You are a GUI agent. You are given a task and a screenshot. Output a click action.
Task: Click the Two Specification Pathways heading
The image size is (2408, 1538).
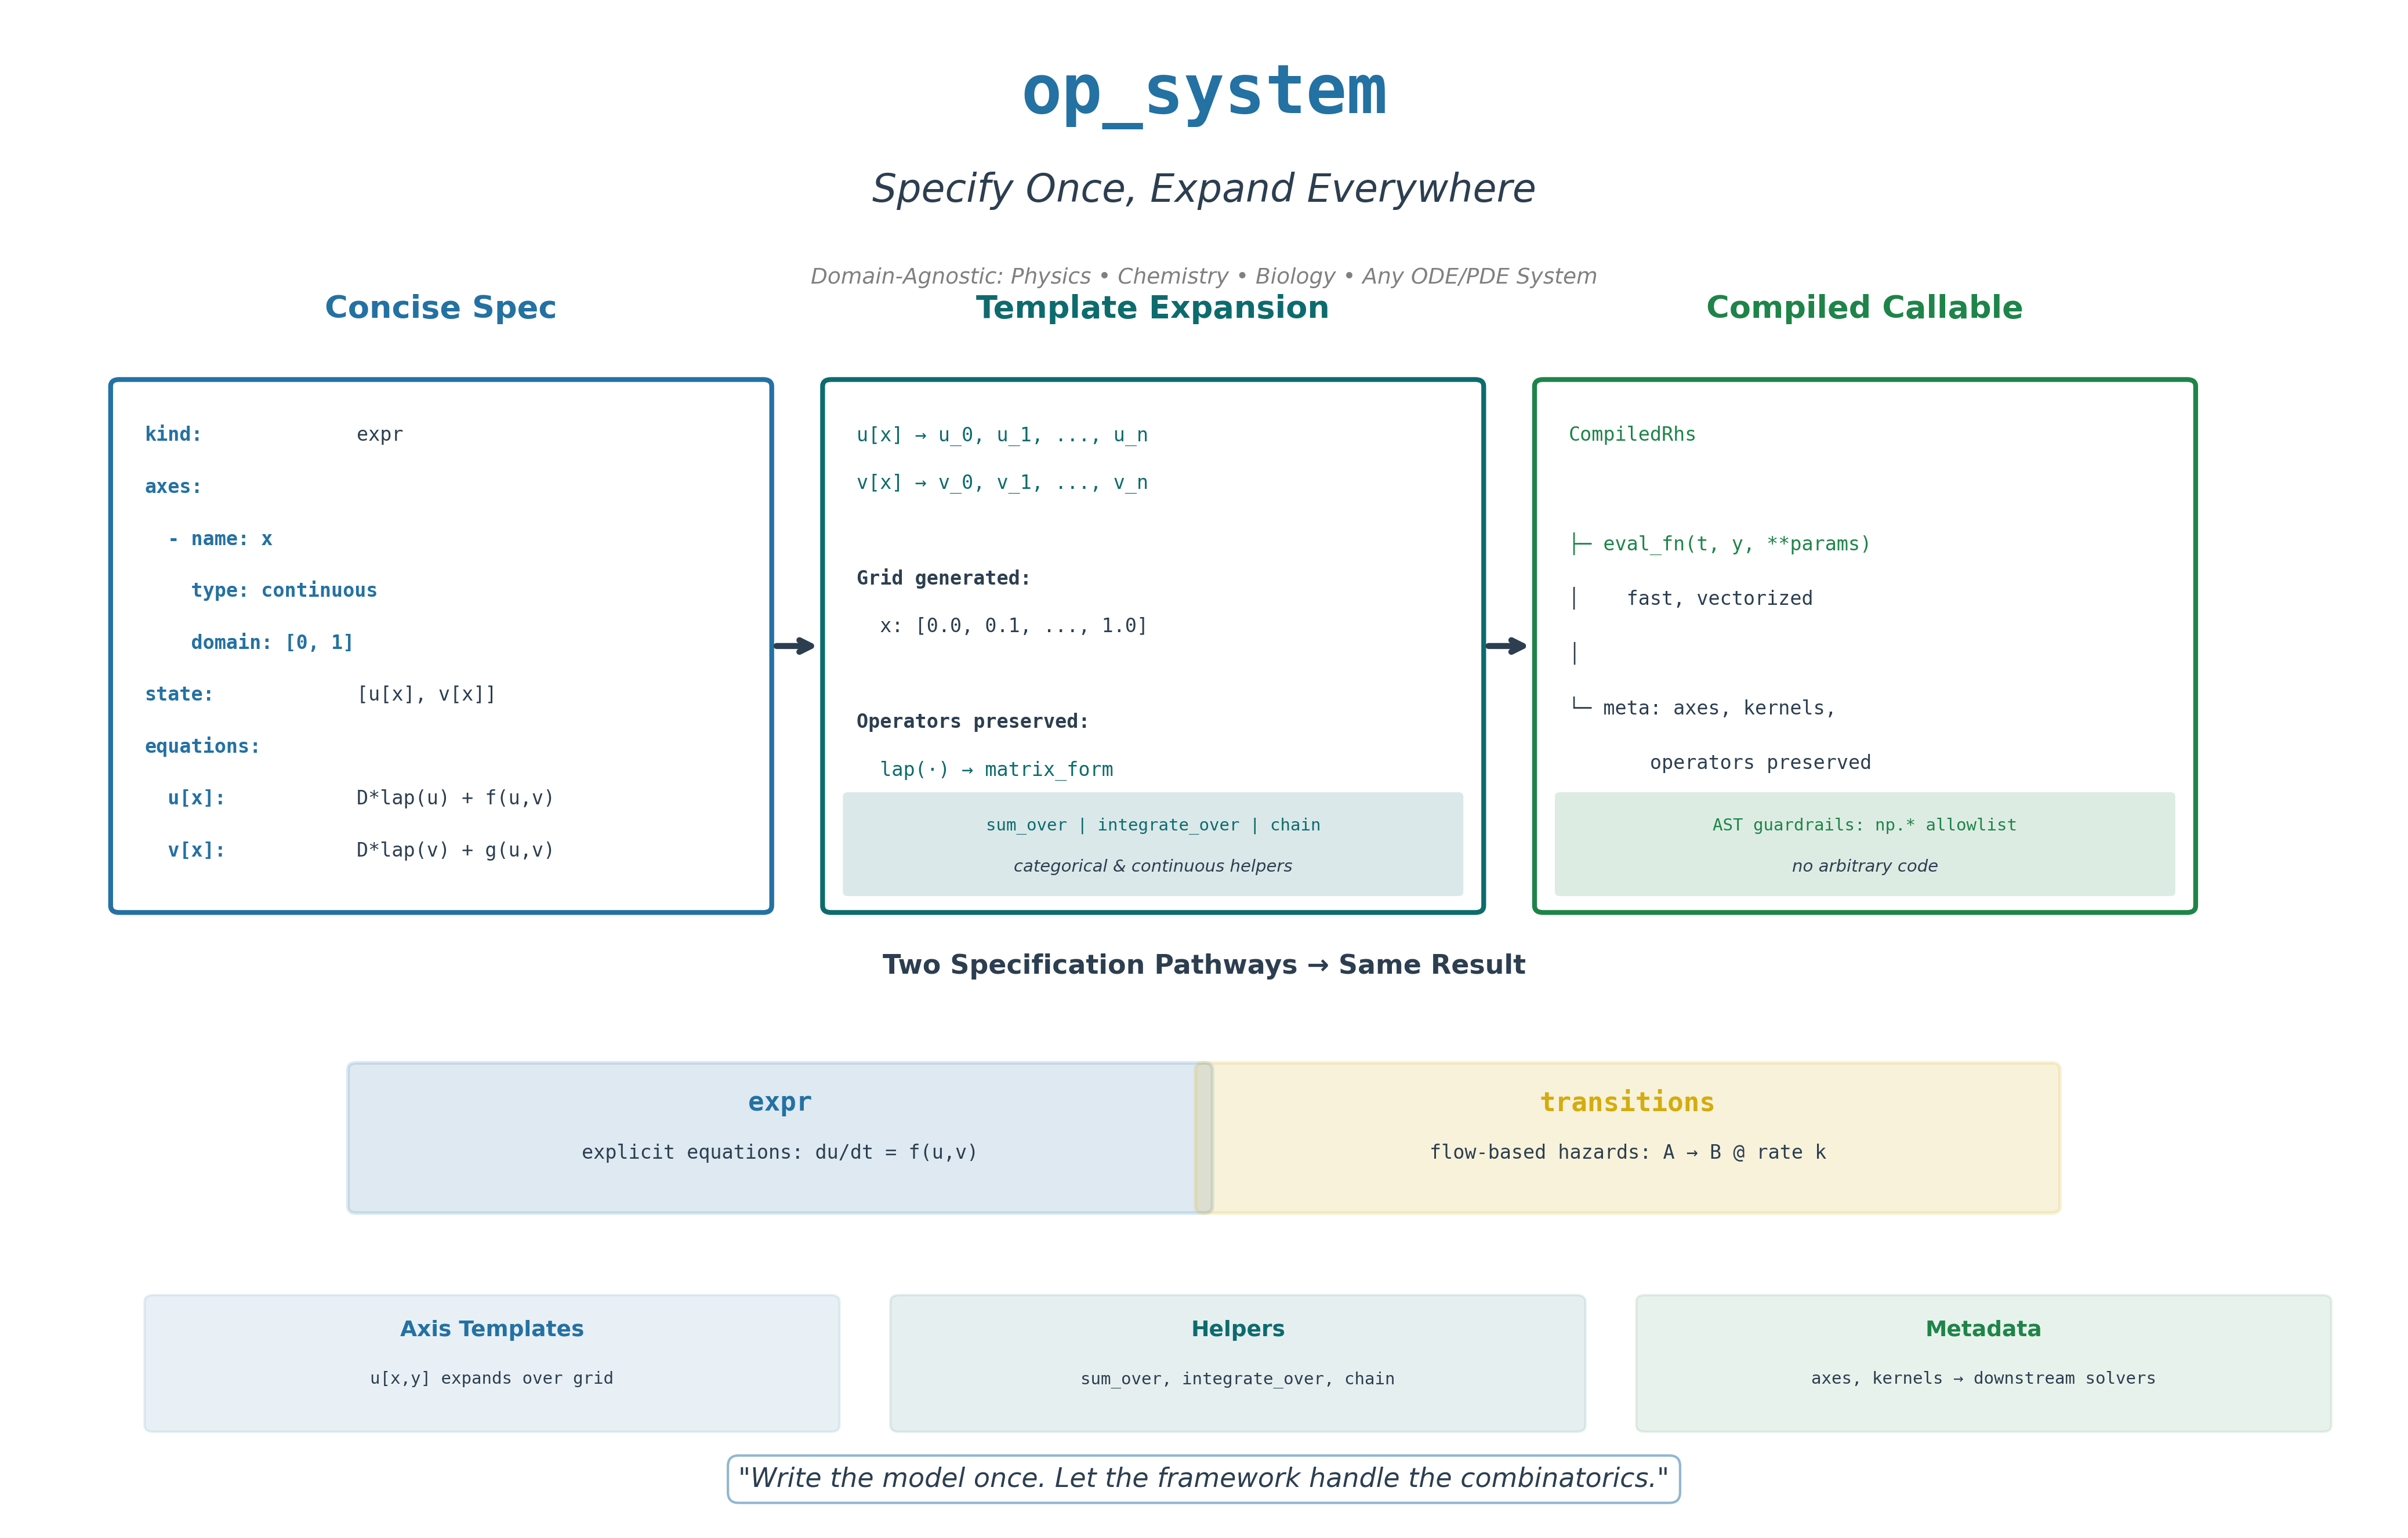tap(1203, 965)
